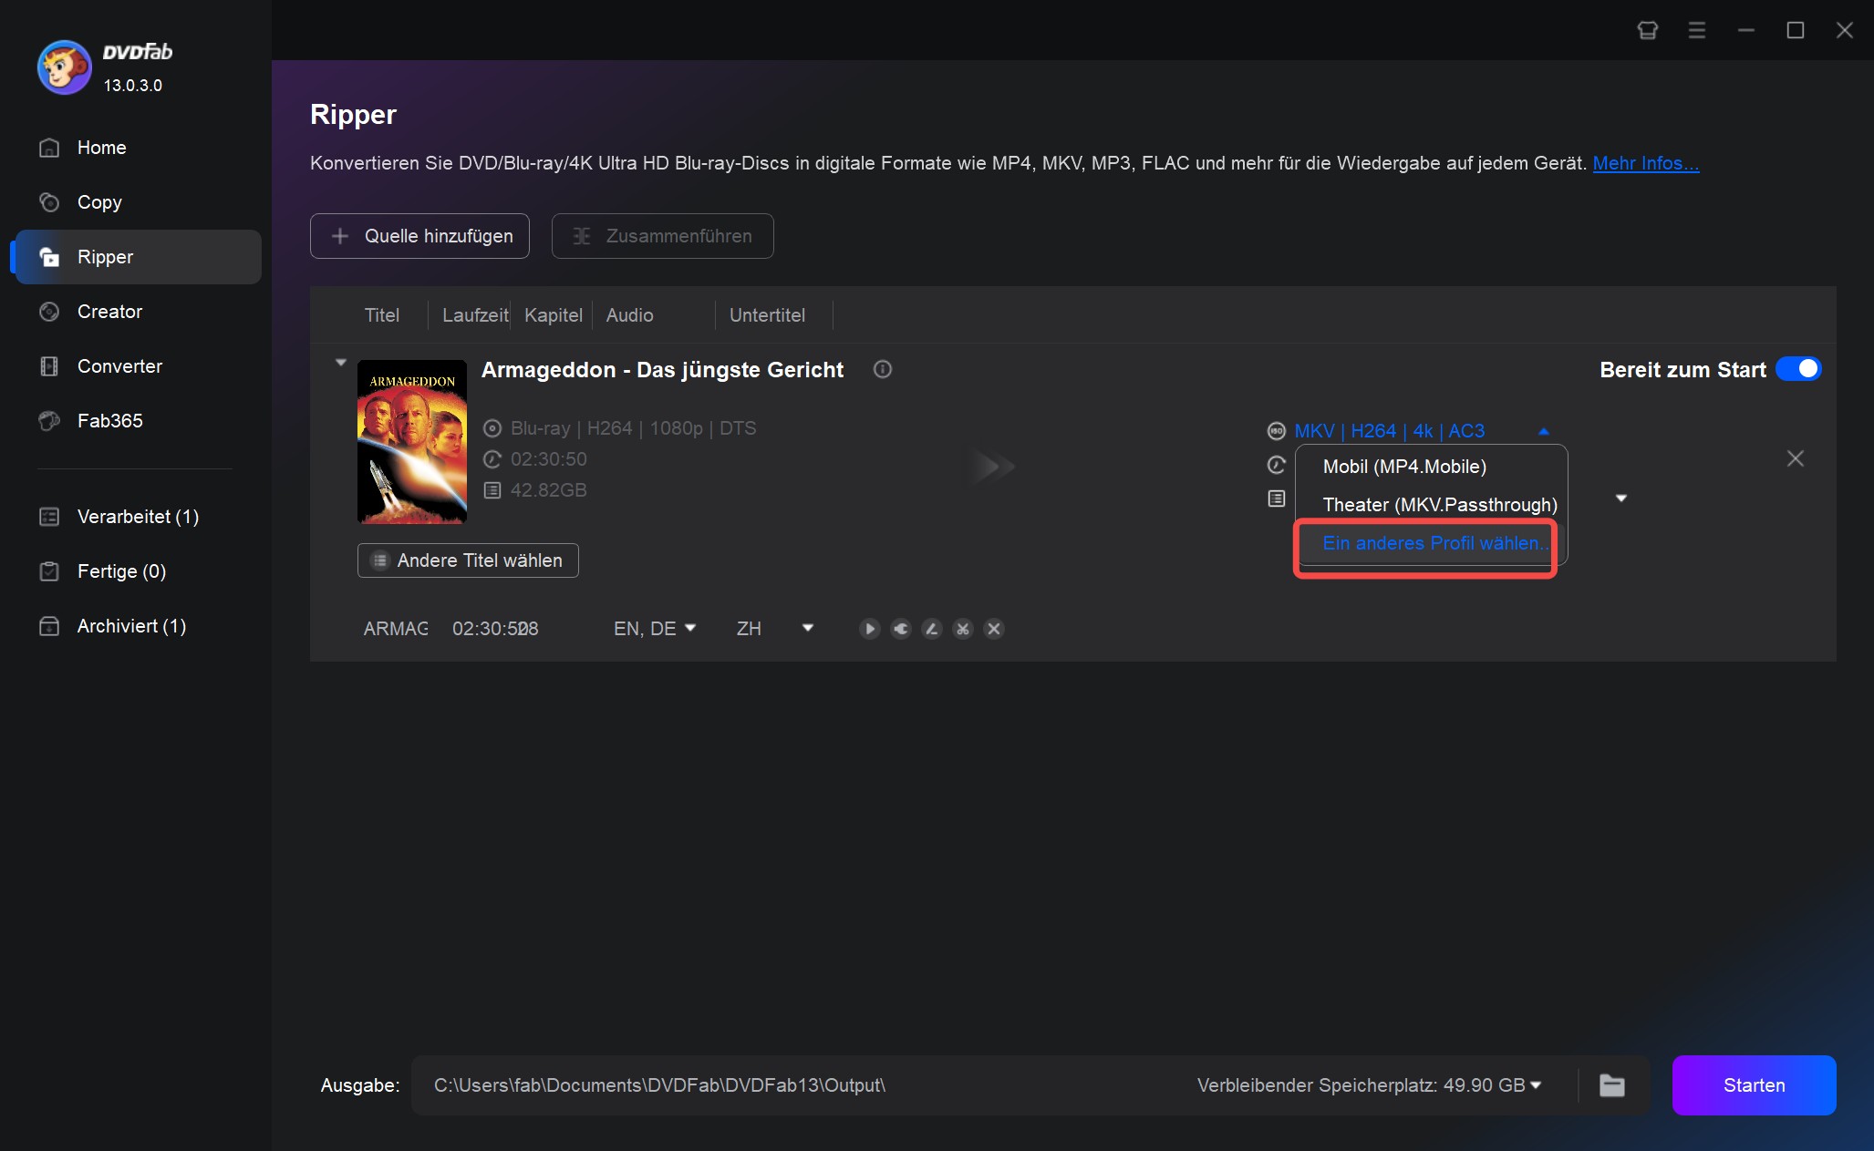Open the Copy module
The image size is (1874, 1151).
click(139, 202)
